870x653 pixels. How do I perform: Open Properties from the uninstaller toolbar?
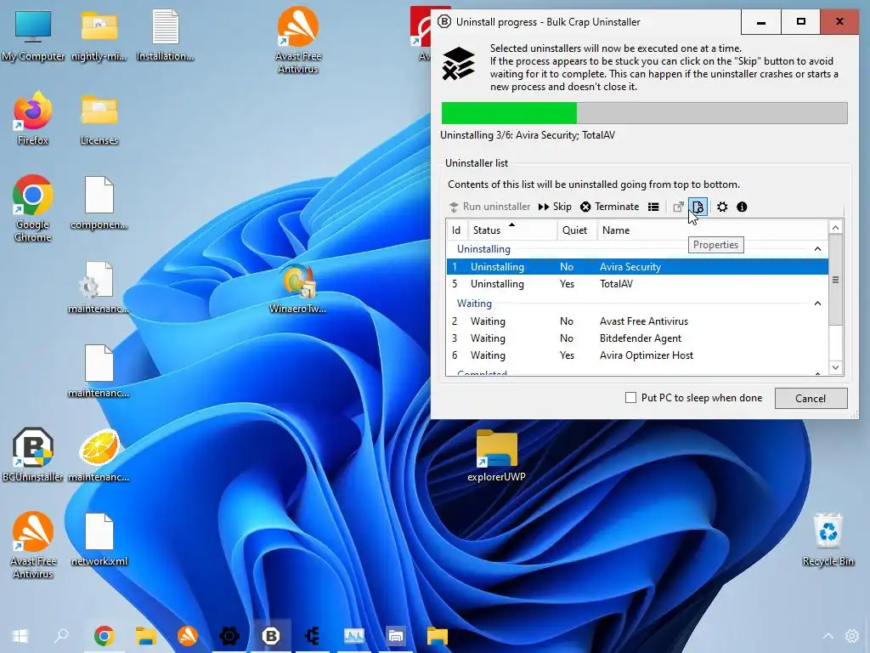[x=698, y=207]
